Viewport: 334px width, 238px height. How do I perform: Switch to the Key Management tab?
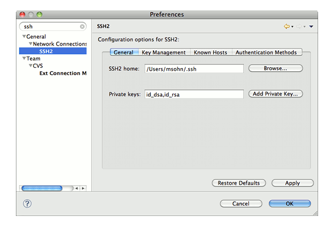[163, 52]
